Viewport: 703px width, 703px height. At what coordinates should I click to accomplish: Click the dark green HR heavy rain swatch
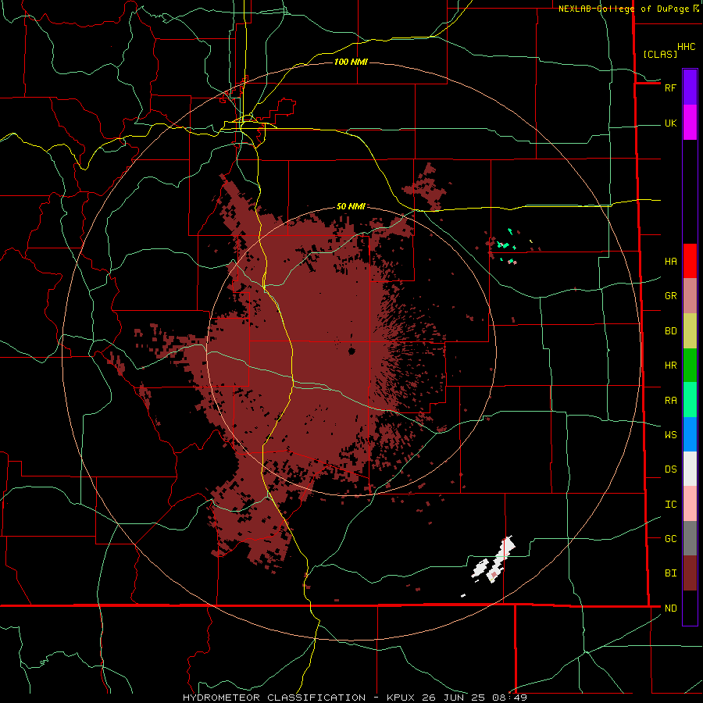[x=690, y=365]
